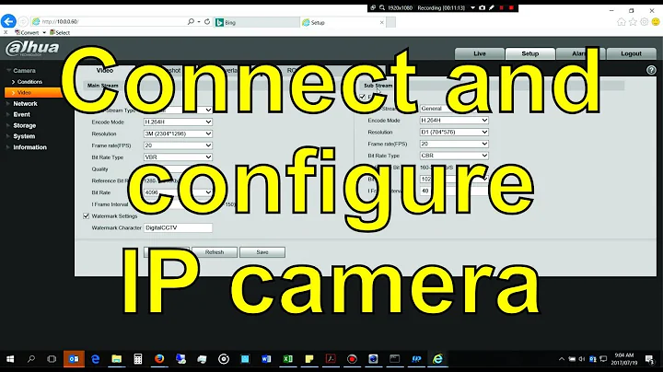This screenshot has width=663, height=372.
Task: Switch to the Setup tab
Action: point(529,53)
